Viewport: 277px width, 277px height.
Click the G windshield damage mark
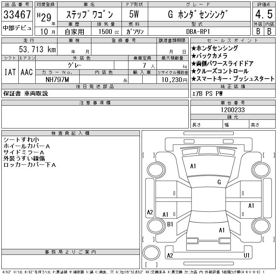(219, 182)
